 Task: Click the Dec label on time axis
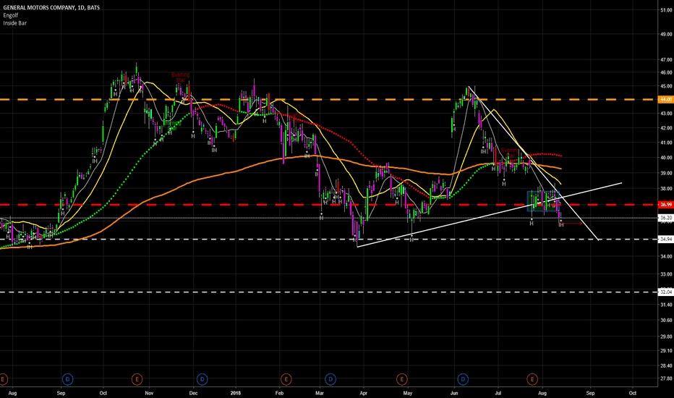[193, 393]
